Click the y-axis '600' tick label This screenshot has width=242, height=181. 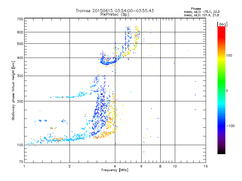(20, 32)
